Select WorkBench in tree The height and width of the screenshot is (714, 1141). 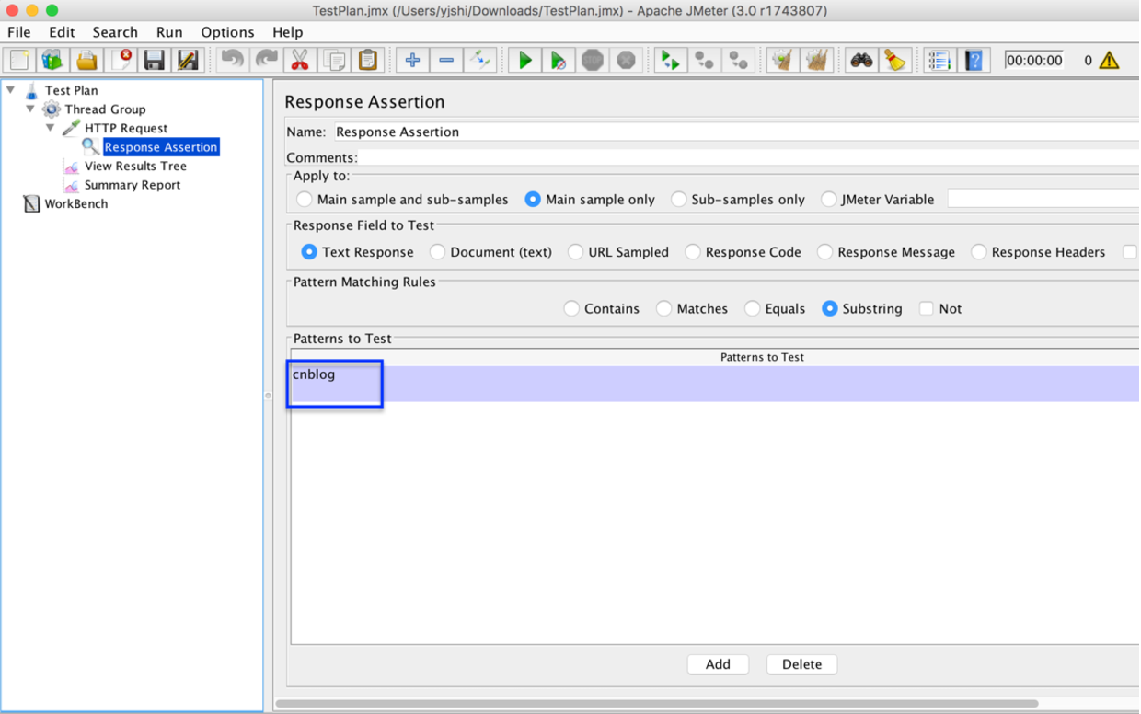pos(76,204)
